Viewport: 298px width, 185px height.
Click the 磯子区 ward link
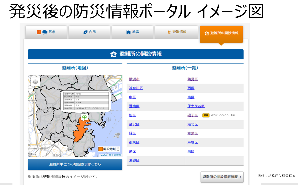tap(192, 115)
